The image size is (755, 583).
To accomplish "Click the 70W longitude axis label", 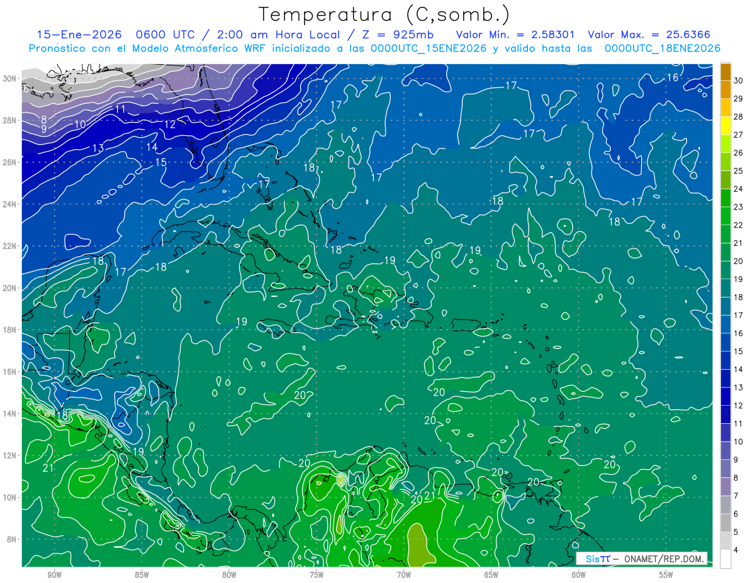I will coord(403,575).
